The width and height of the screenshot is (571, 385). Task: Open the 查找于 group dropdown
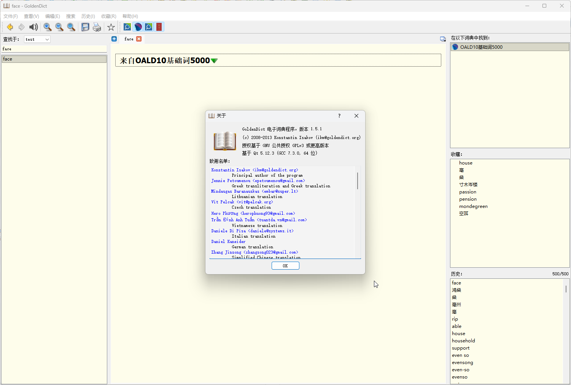(x=37, y=39)
